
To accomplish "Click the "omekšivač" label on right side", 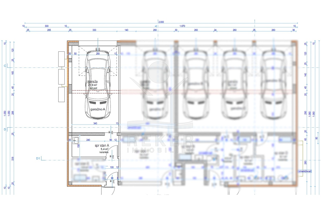I will point(304,171).
